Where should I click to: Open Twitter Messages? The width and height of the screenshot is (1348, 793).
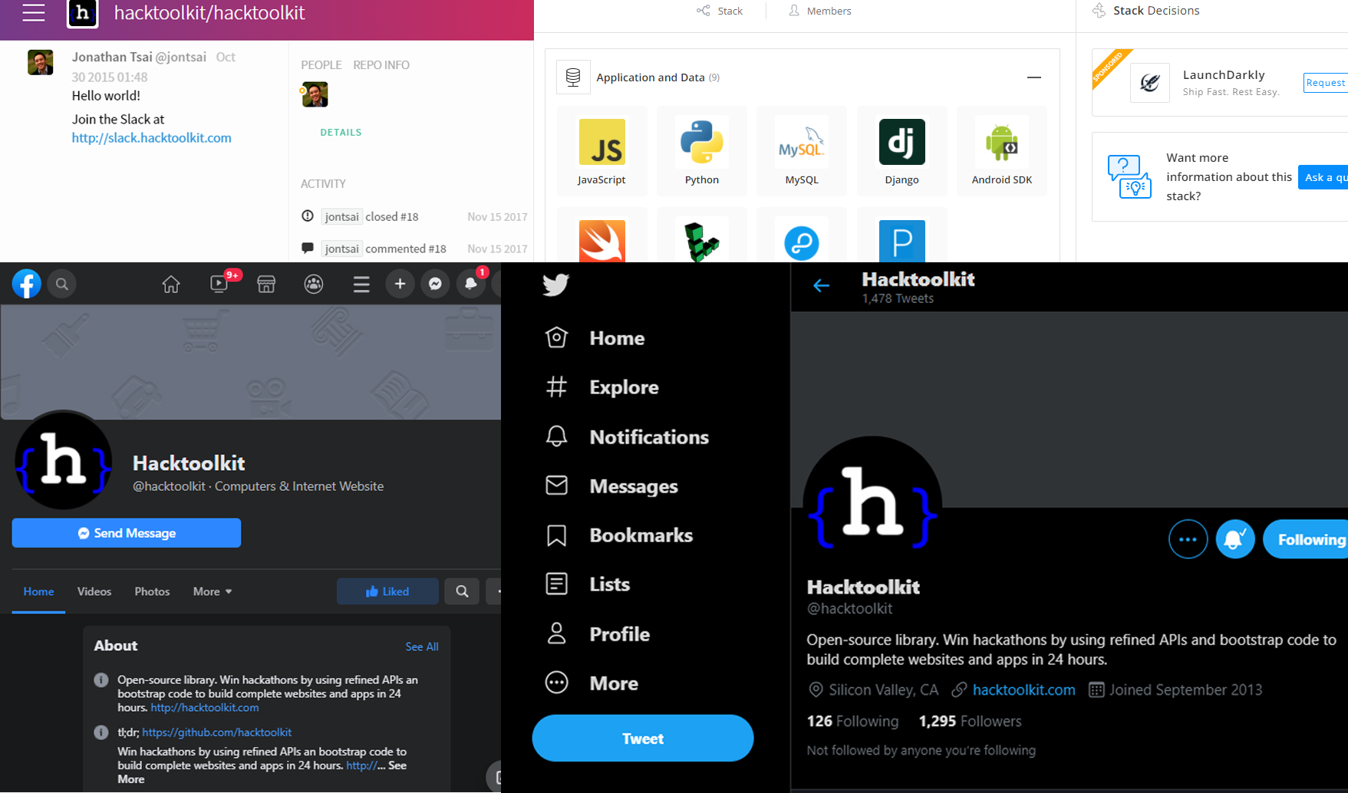612,486
